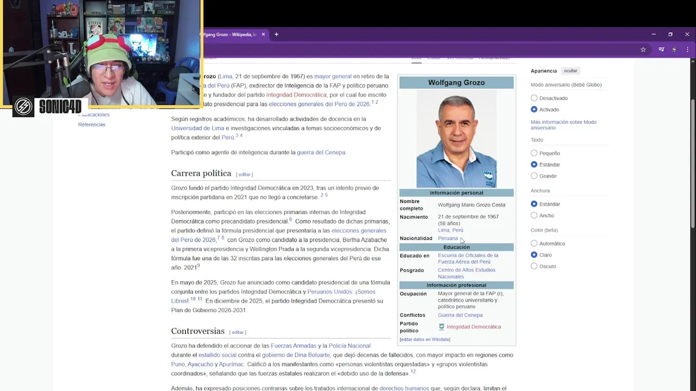Follow the Universidad de Lima link
Viewport: 696px width, 391px height.
[x=197, y=128]
